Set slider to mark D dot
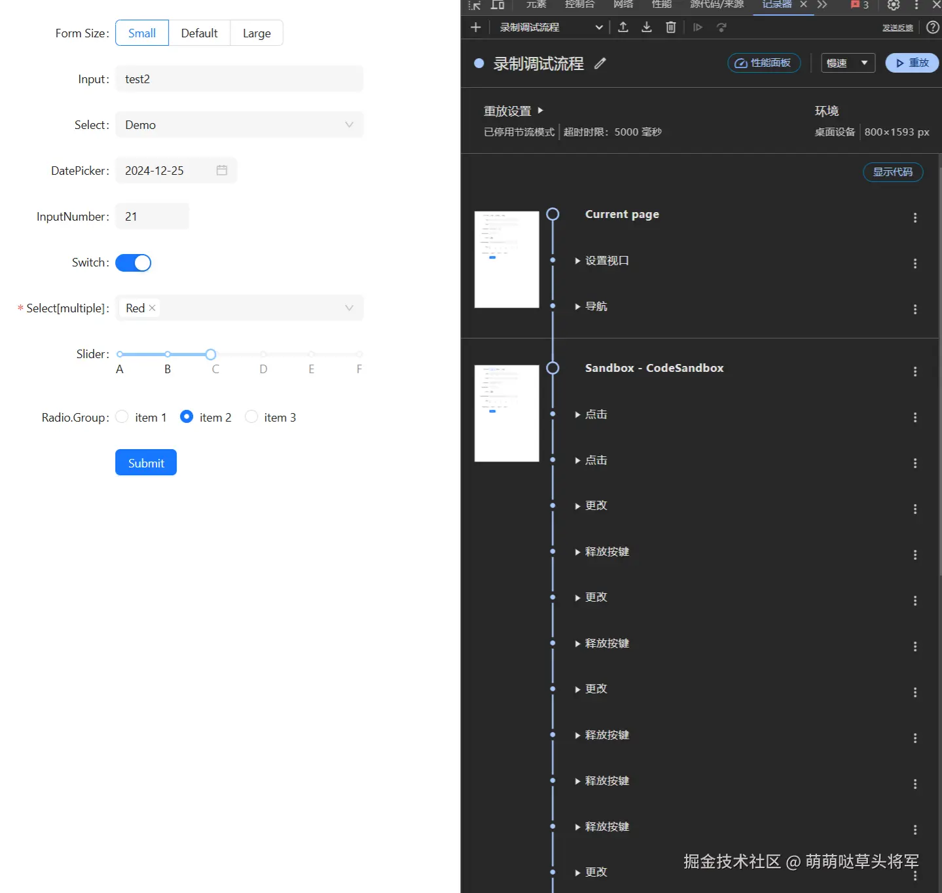Screen dimensions: 942x893 [x=263, y=354]
